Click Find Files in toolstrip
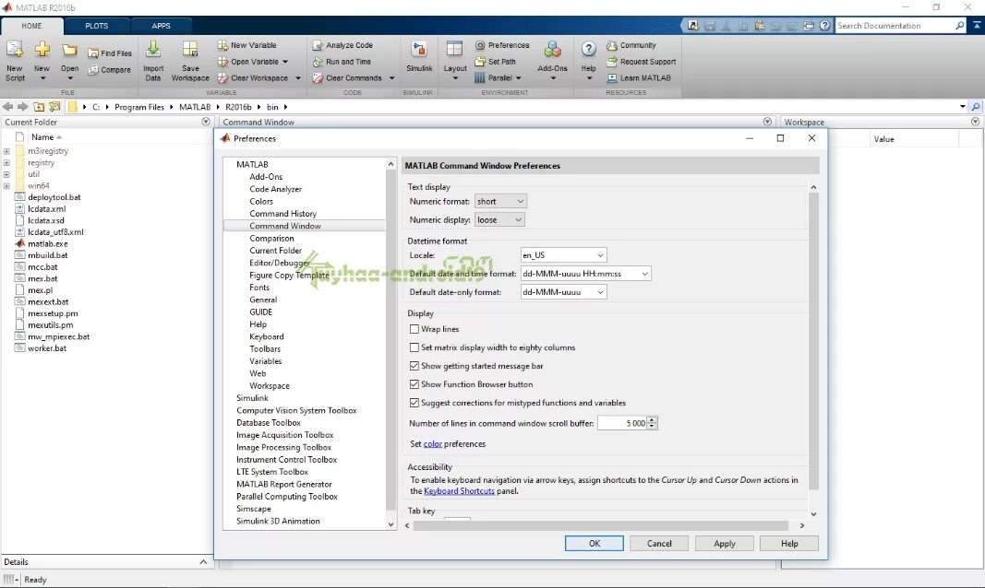 coord(110,53)
